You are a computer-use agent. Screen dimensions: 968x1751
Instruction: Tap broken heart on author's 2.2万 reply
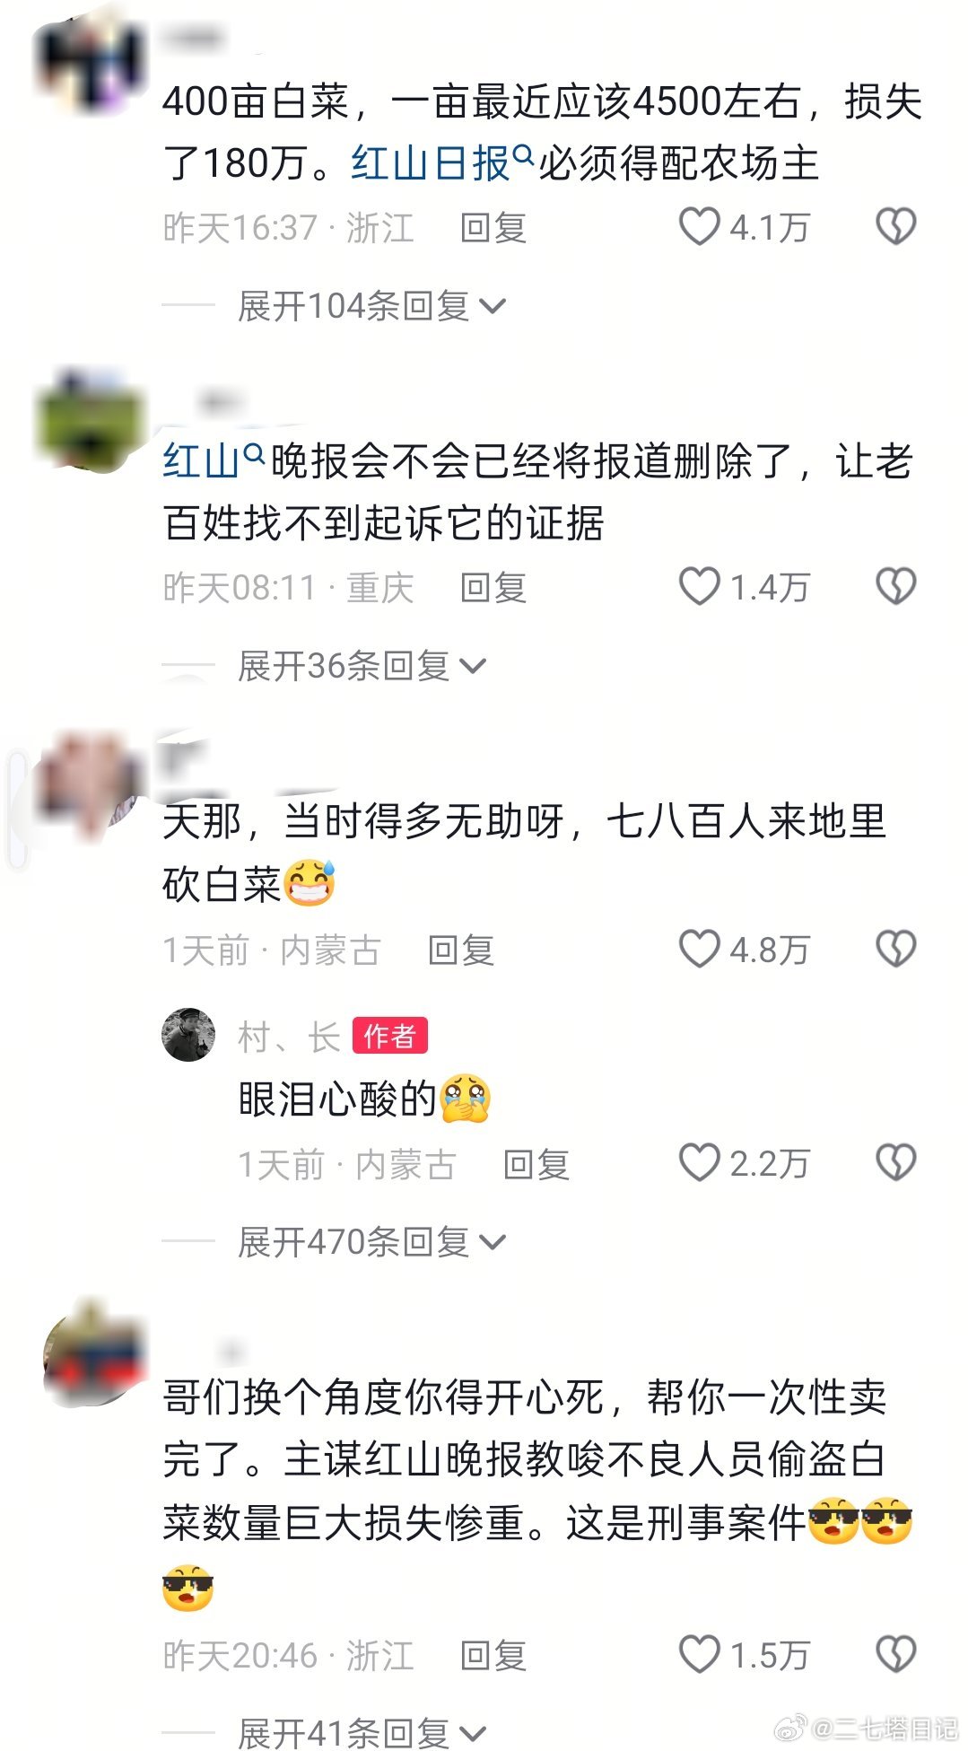pyautogui.click(x=895, y=1162)
